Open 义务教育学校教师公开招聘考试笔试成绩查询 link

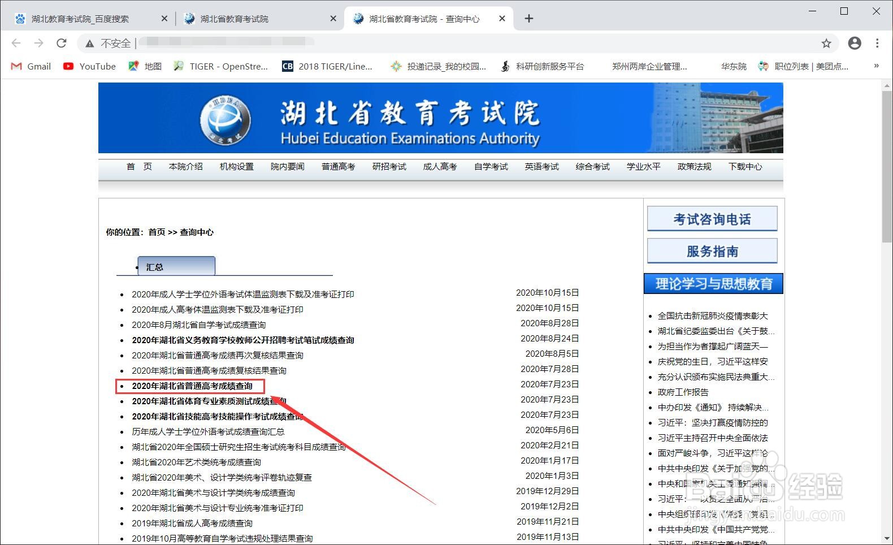[243, 340]
